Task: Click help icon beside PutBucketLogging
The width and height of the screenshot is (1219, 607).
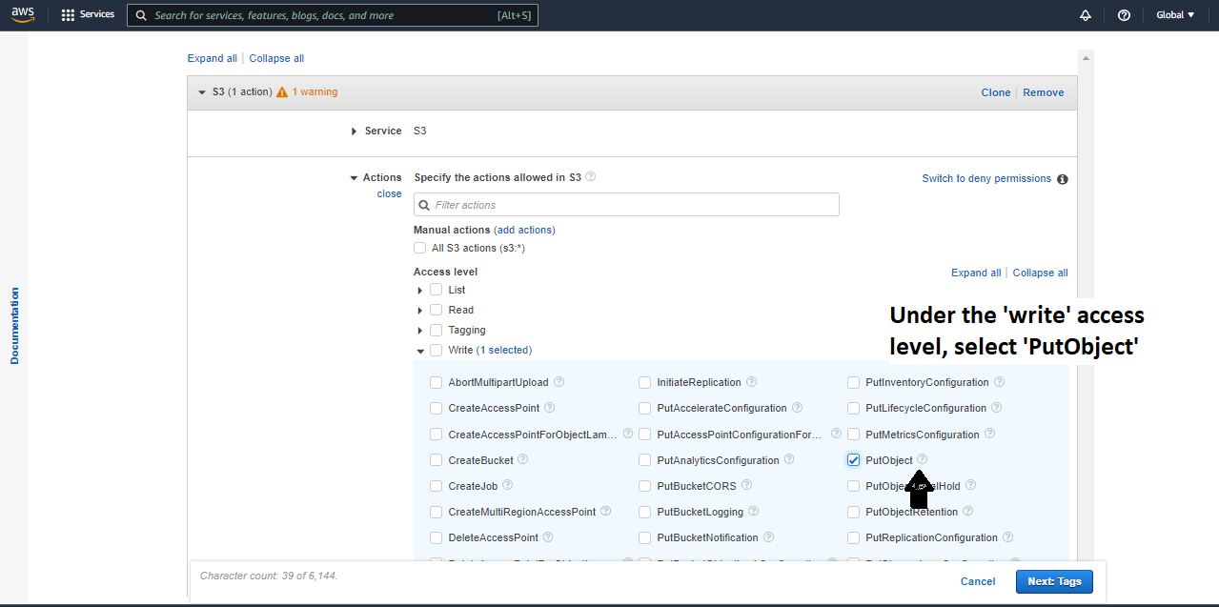Action: tap(754, 512)
